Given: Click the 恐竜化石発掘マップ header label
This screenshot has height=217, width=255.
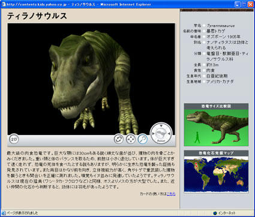Looking at the screenshot, I should click(216, 153).
